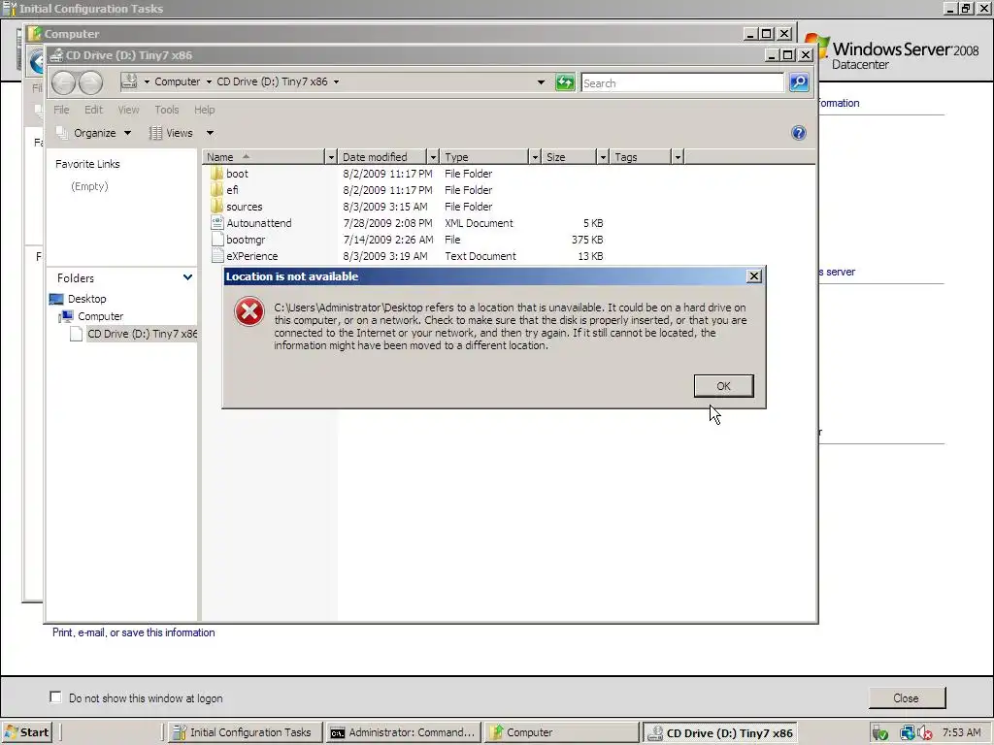The width and height of the screenshot is (994, 745).
Task: Click the CD Drive window title bar icon
Action: click(x=56, y=55)
